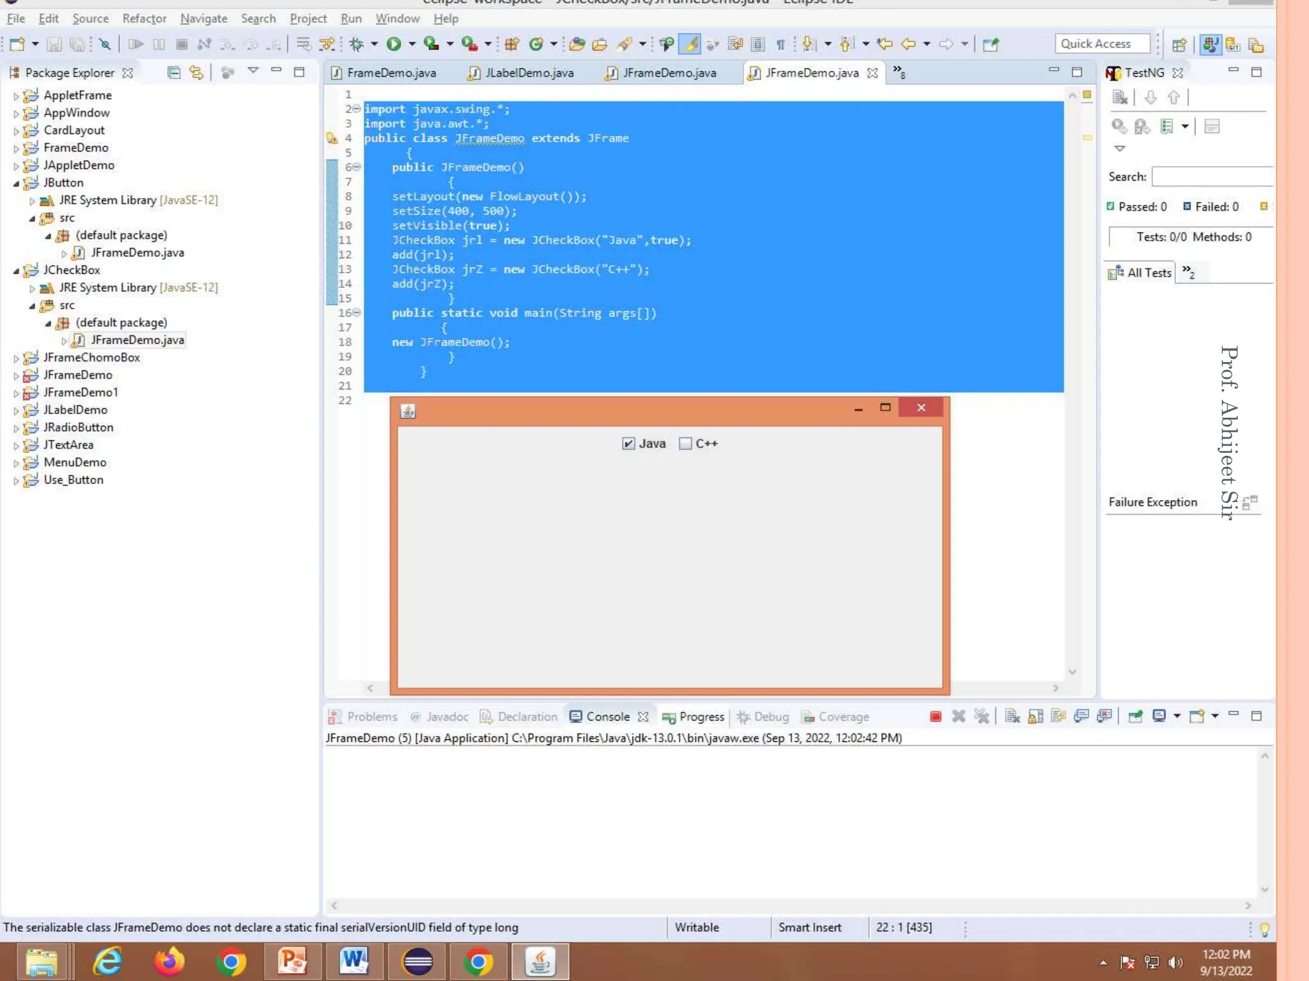Screen dimensions: 1309x981
Task: Open Firefox from the taskbar
Action: (169, 962)
